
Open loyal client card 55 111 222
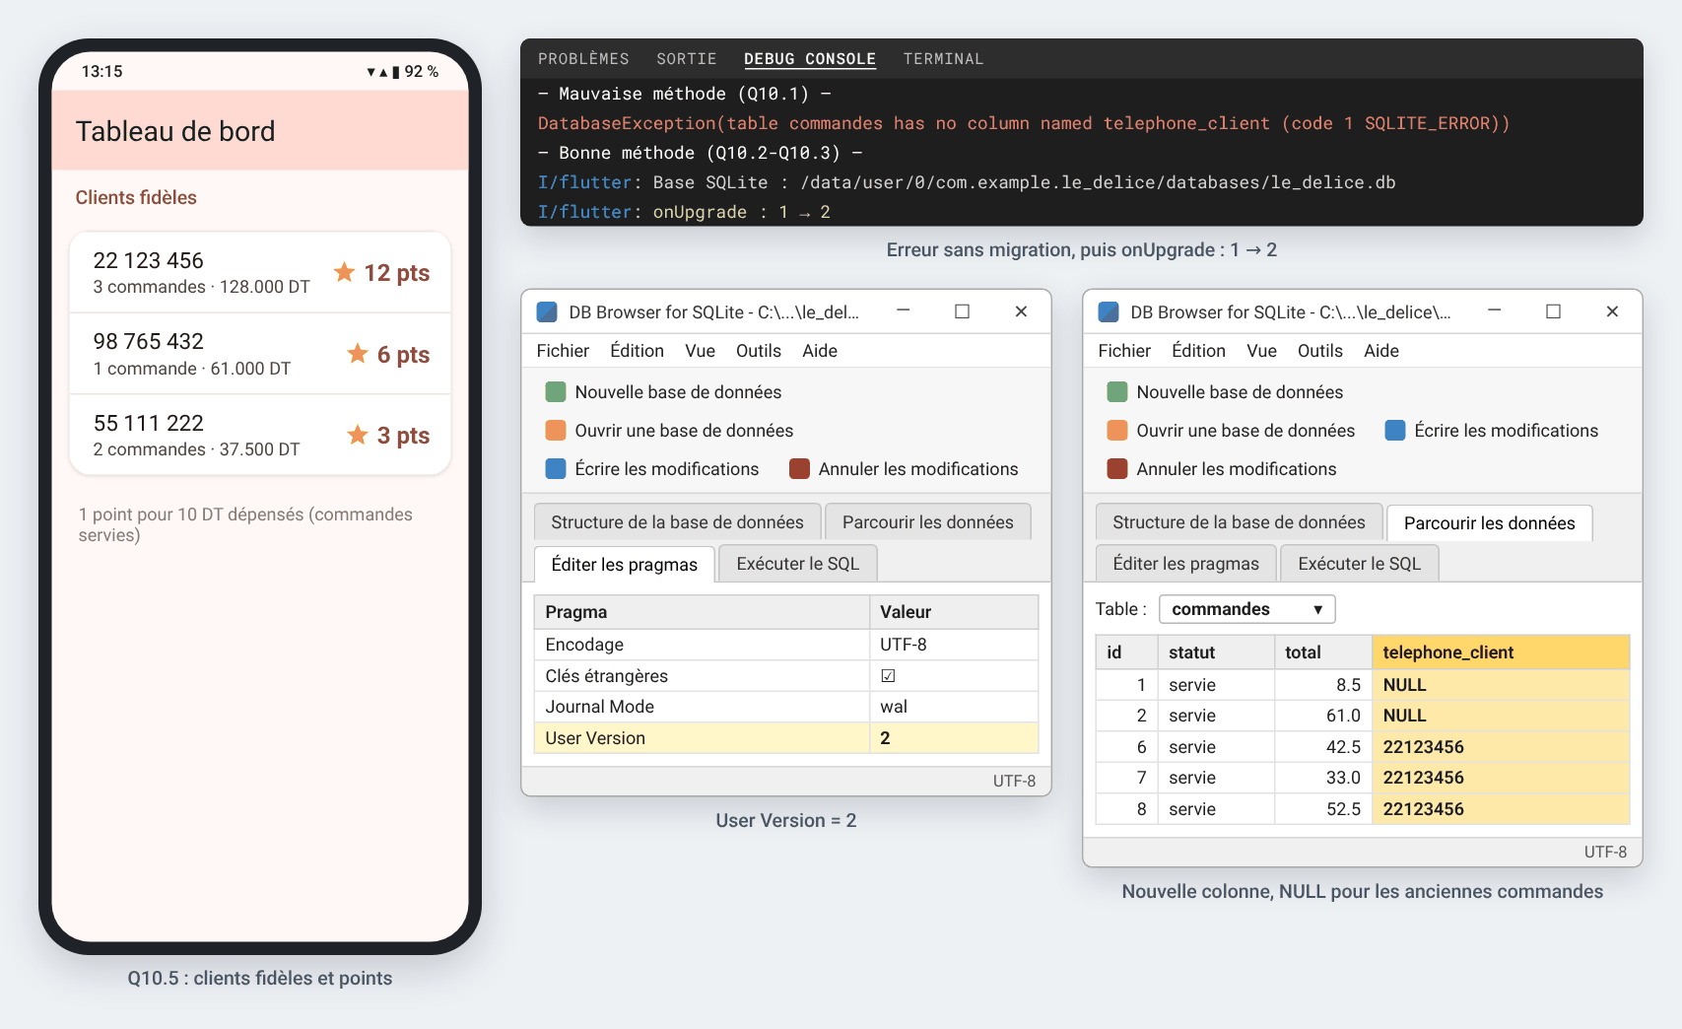[260, 435]
